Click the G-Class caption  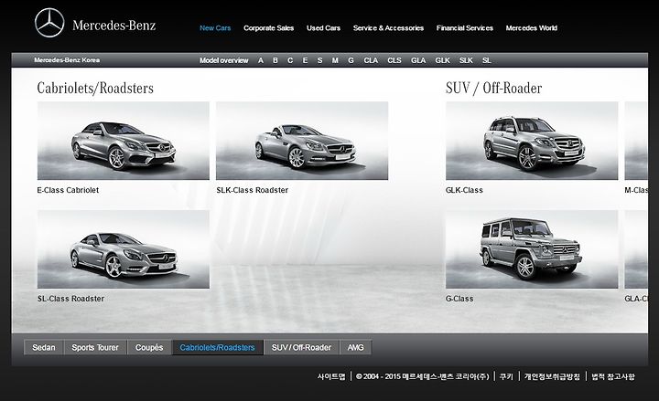tap(459, 299)
